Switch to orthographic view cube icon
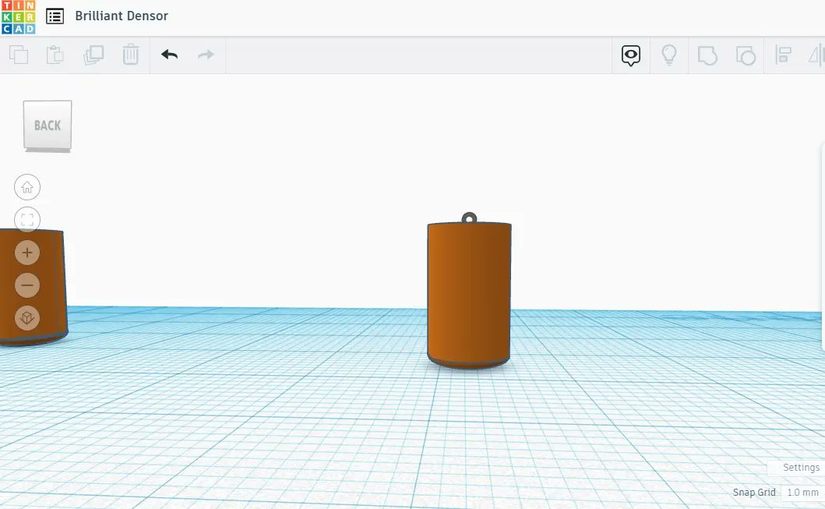The height and width of the screenshot is (509, 825). pos(27,318)
